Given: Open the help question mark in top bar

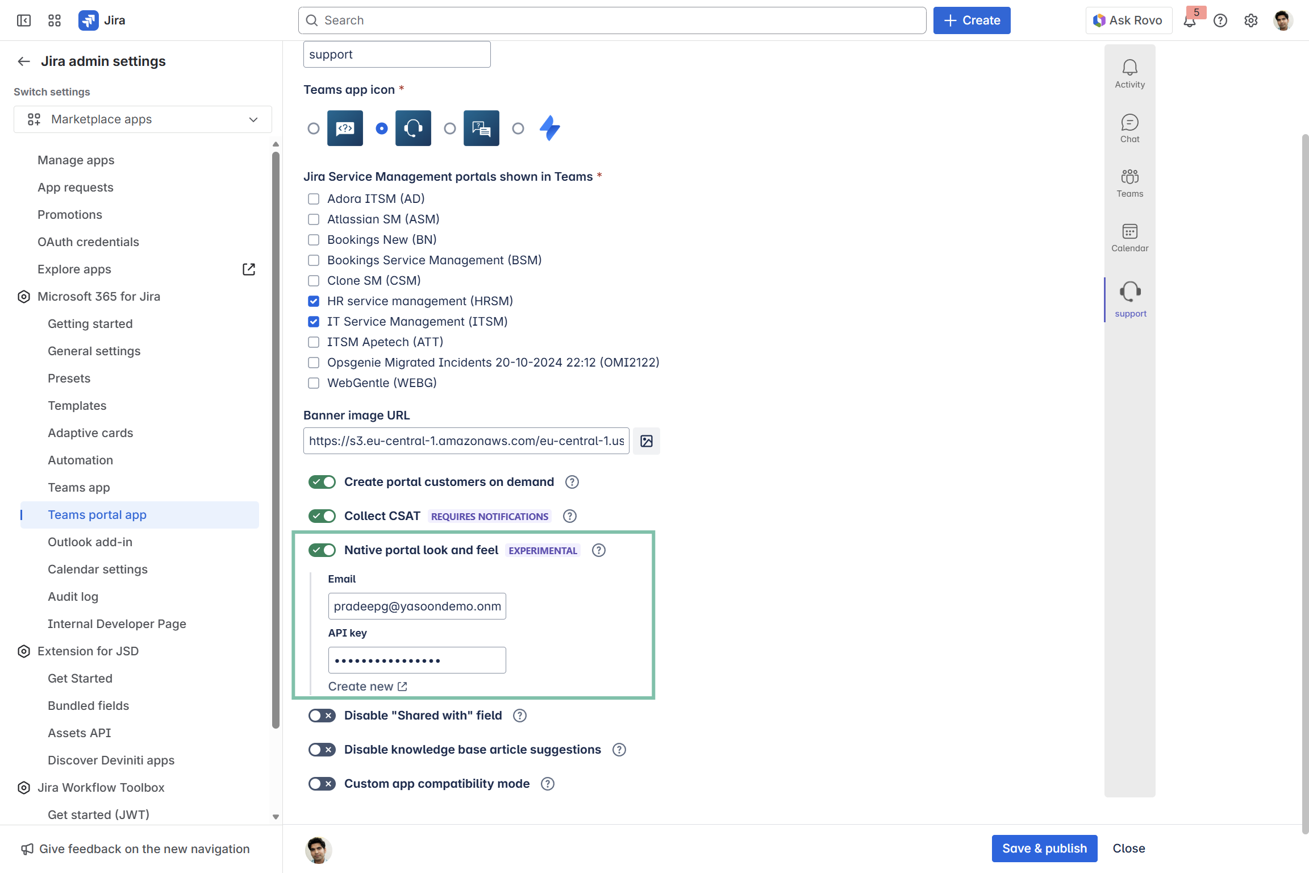Looking at the screenshot, I should 1220,21.
